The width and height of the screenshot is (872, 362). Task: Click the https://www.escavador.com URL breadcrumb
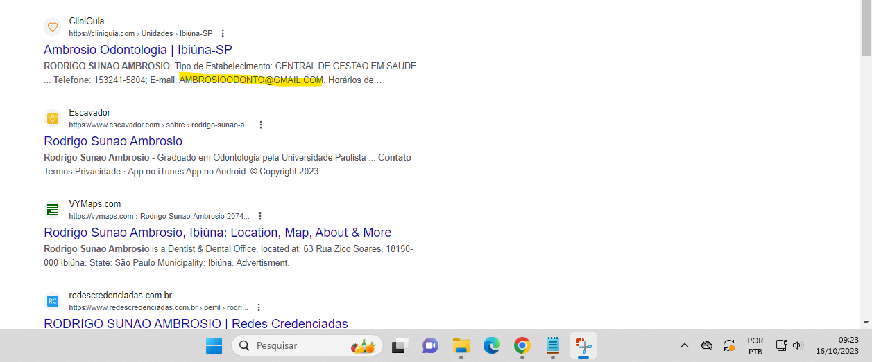point(160,125)
